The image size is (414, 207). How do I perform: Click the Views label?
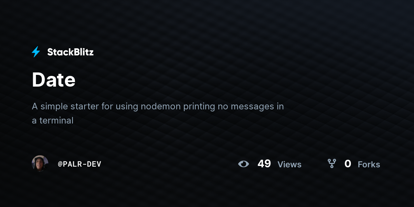click(289, 165)
